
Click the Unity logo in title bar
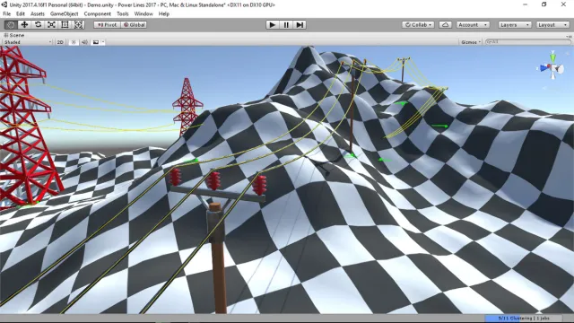tap(4, 4)
